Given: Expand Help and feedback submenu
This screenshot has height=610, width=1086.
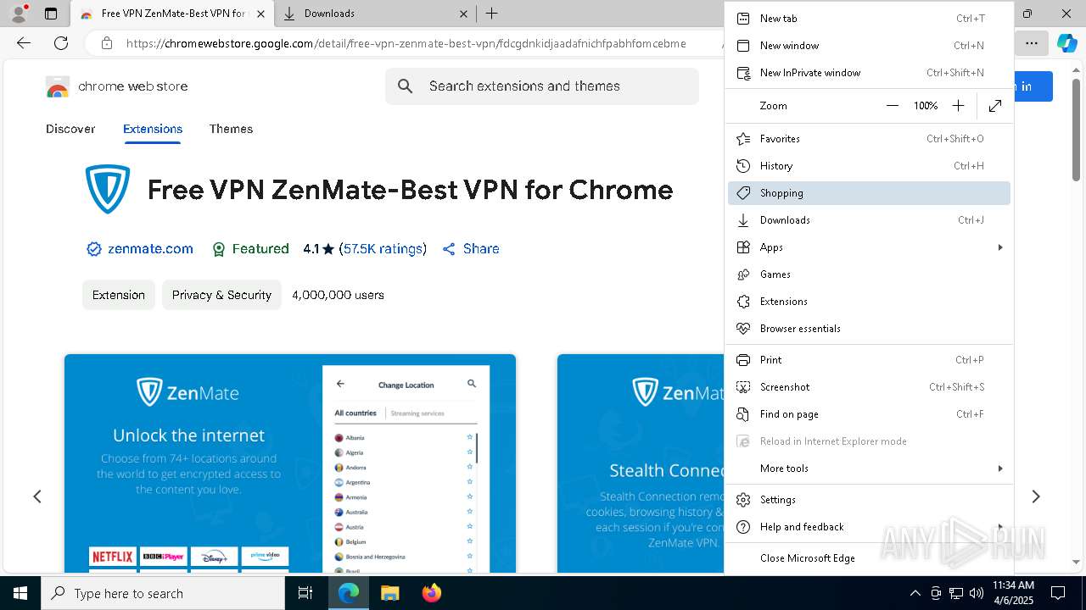Looking at the screenshot, I should pos(869,527).
